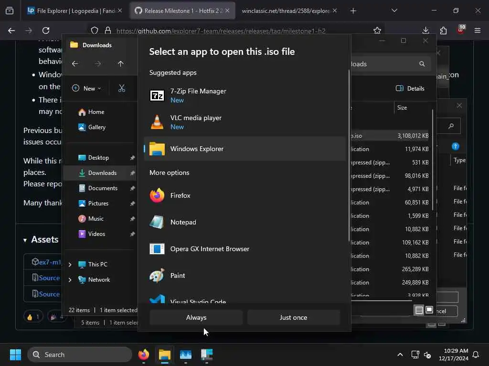Click the blue help question mark icon
This screenshot has width=489, height=366.
click(x=455, y=146)
